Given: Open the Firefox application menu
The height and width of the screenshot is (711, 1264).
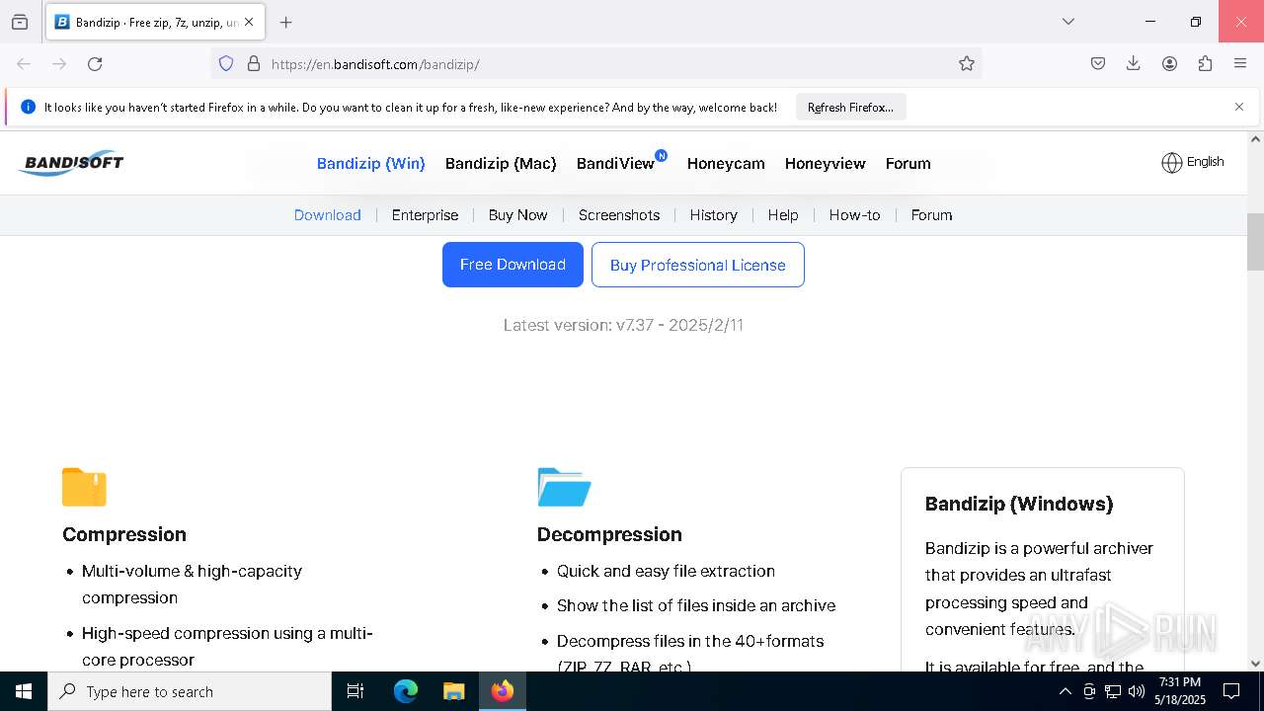Looking at the screenshot, I should (x=1240, y=64).
